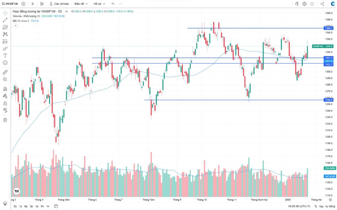Select the D timeframe interval
The width and height of the screenshot is (337, 210).
(x=33, y=4)
